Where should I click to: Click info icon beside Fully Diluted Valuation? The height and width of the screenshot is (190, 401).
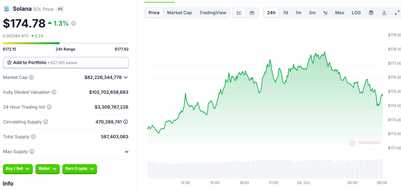(54, 92)
